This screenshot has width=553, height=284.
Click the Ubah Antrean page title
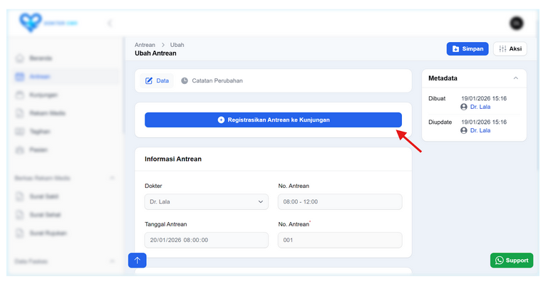pos(155,53)
